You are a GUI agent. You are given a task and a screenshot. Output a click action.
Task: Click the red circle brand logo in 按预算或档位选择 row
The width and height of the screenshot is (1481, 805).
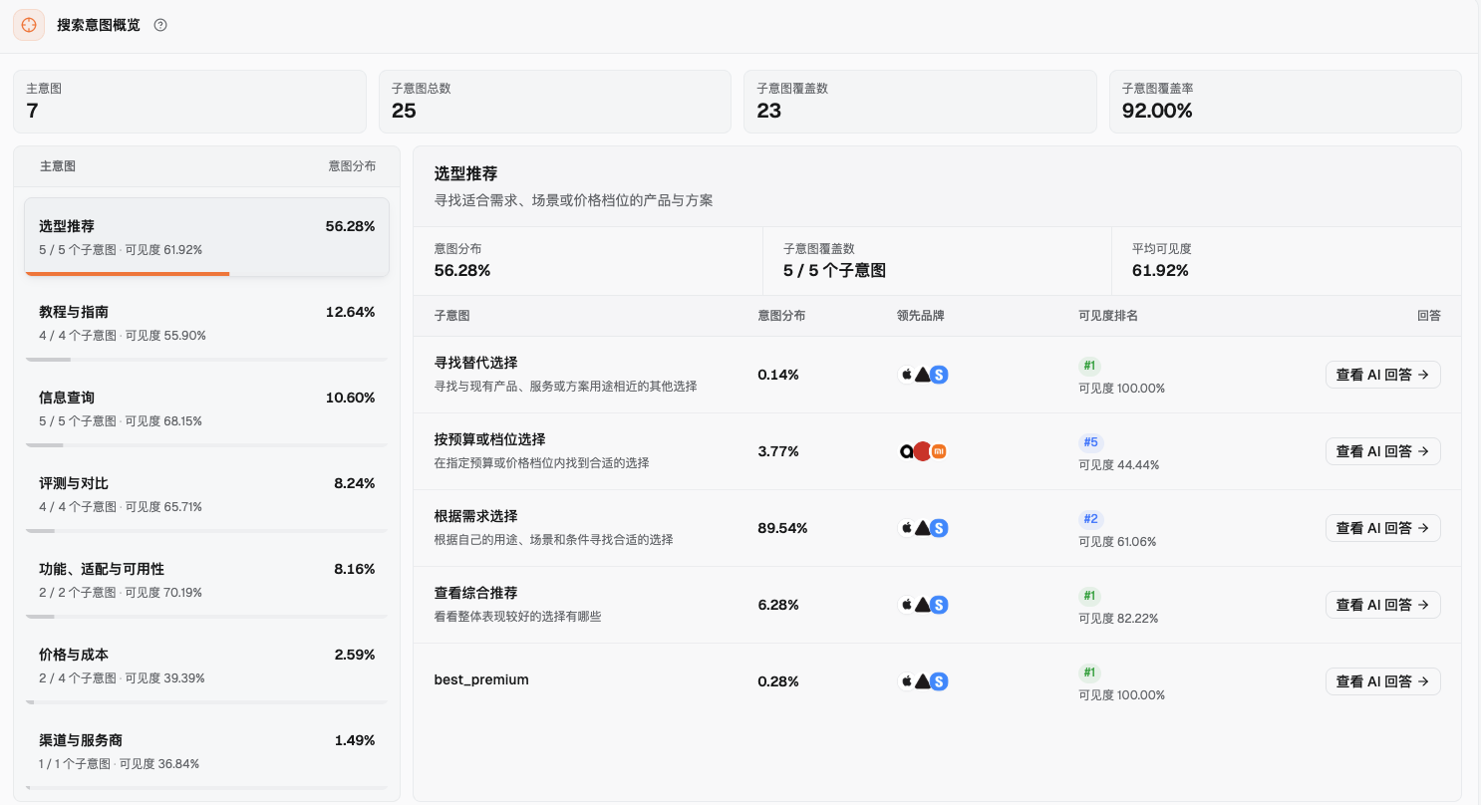923,451
